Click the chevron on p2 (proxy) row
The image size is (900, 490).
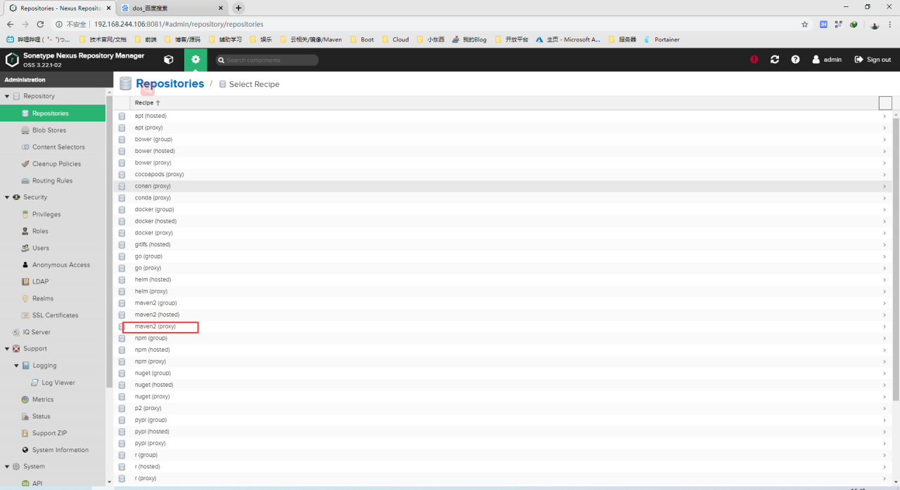pos(885,409)
